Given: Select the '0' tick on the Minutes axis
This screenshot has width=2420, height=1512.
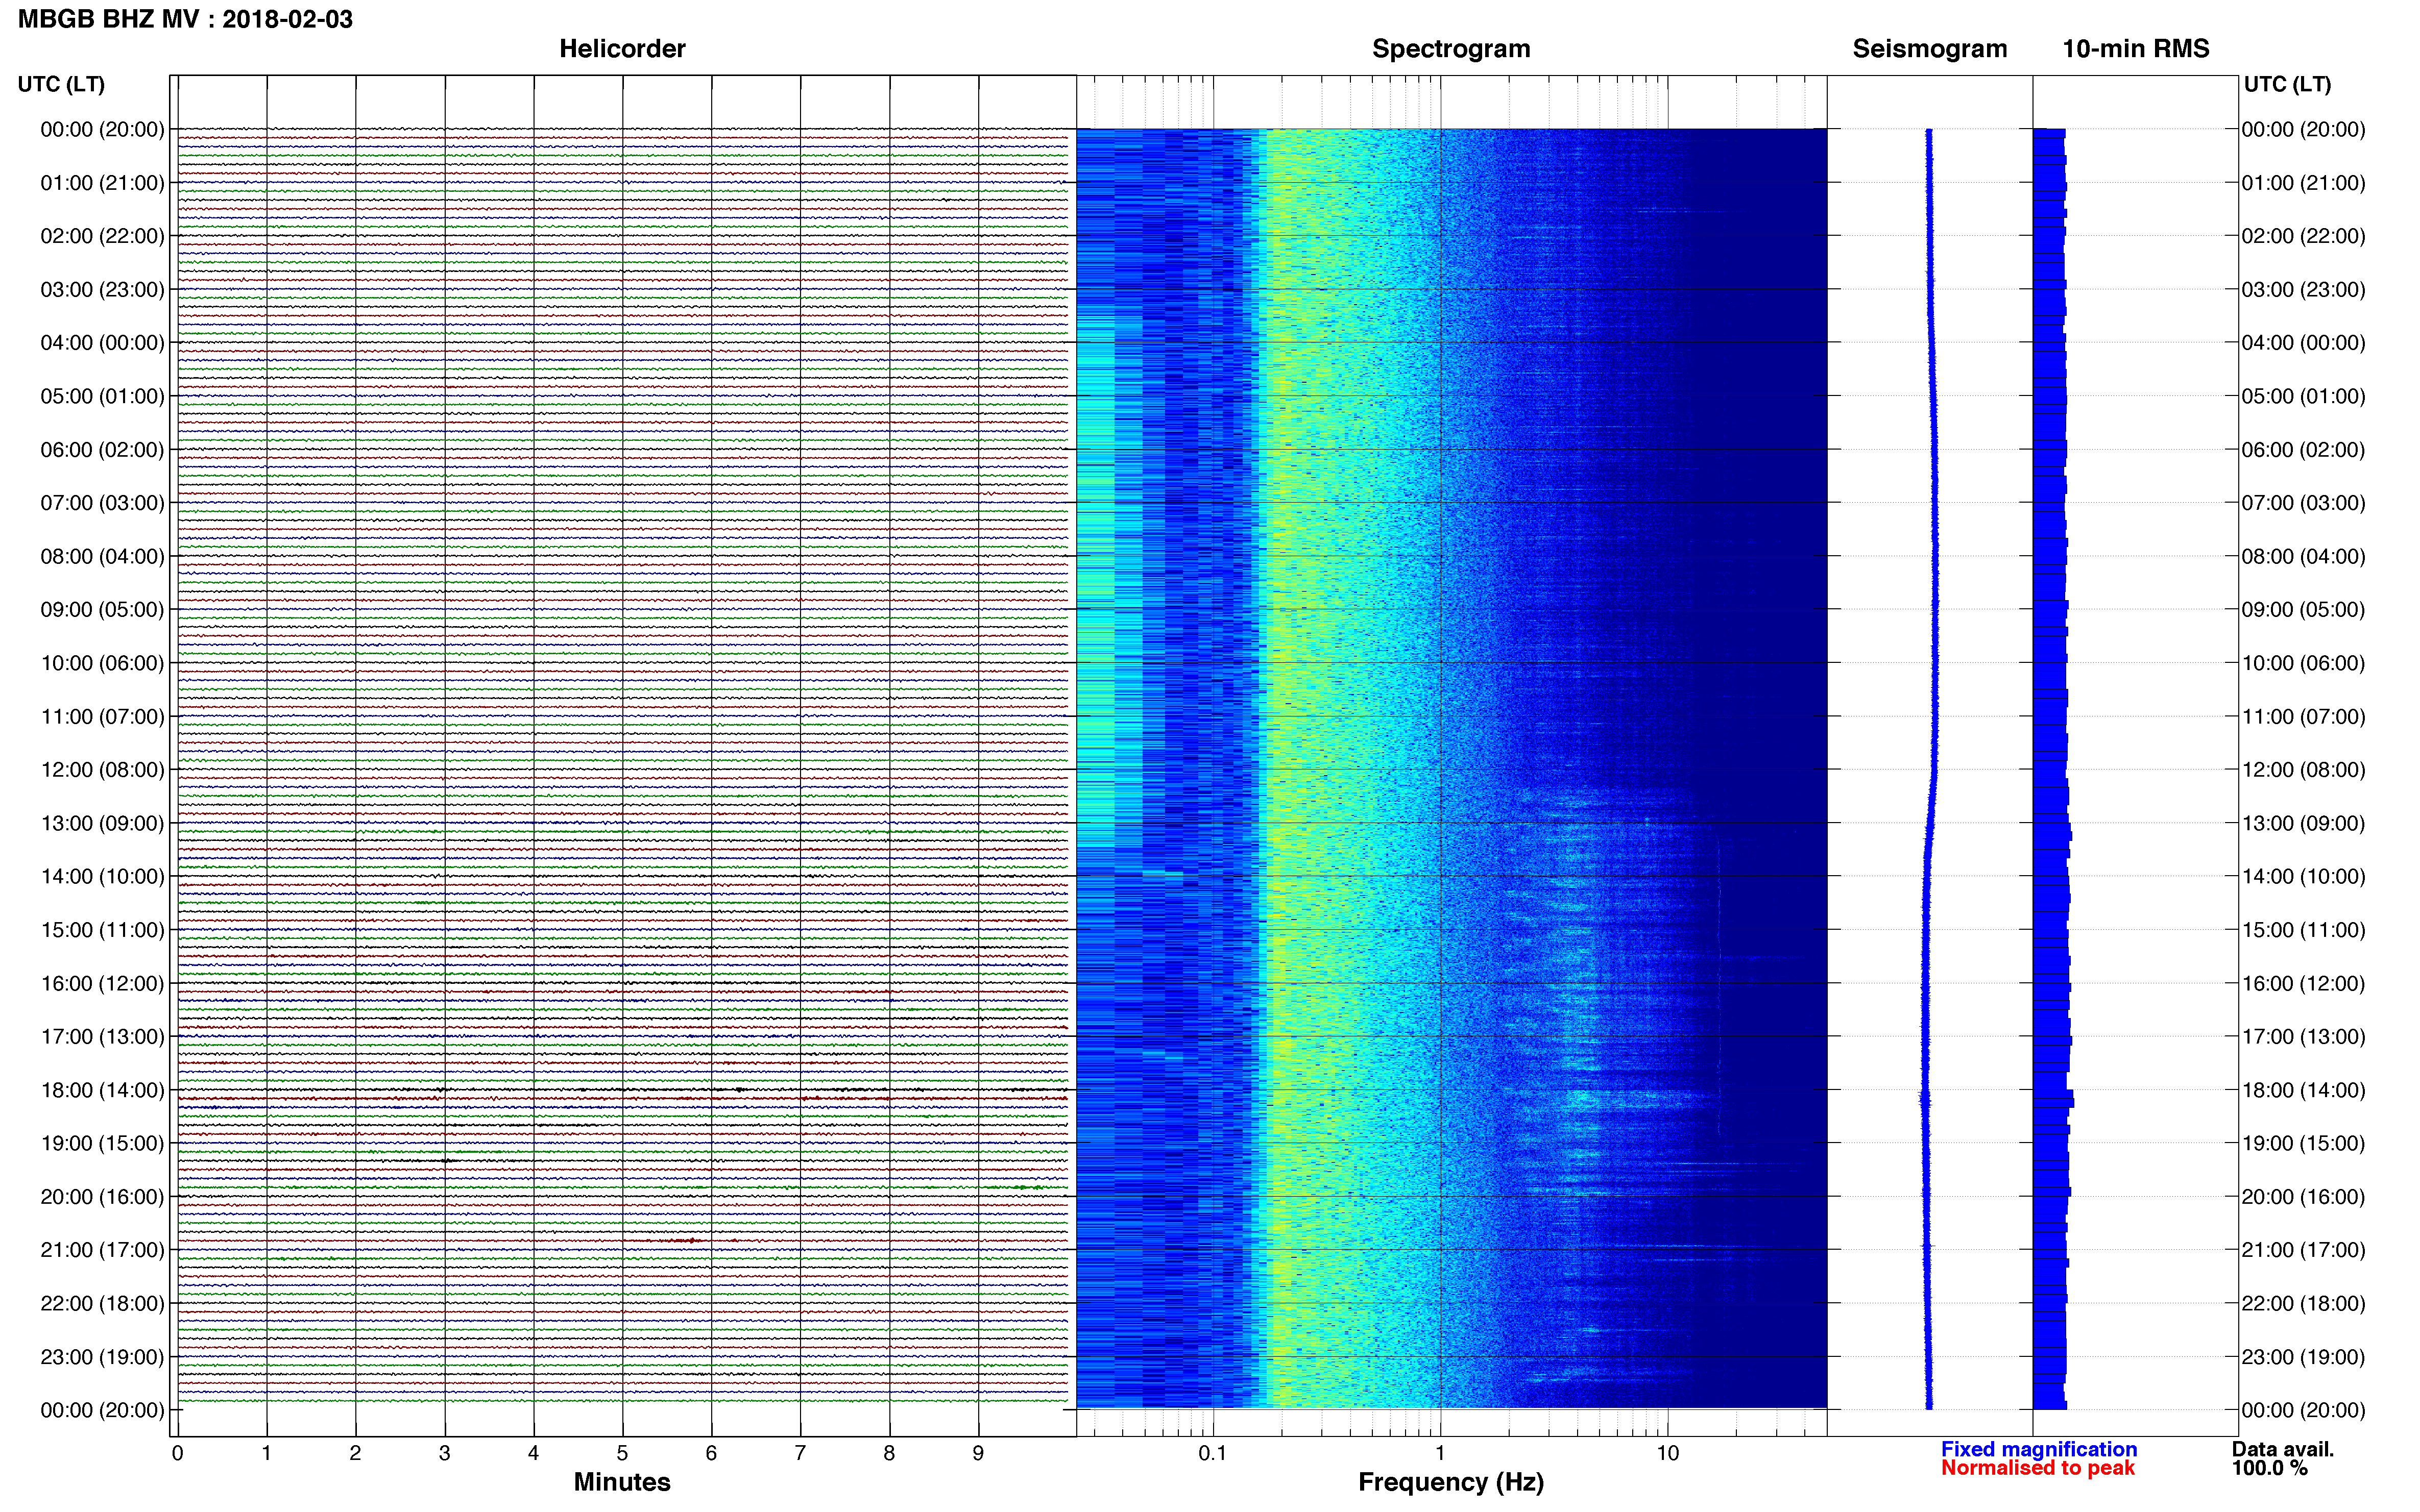Looking at the screenshot, I should [x=177, y=1453].
